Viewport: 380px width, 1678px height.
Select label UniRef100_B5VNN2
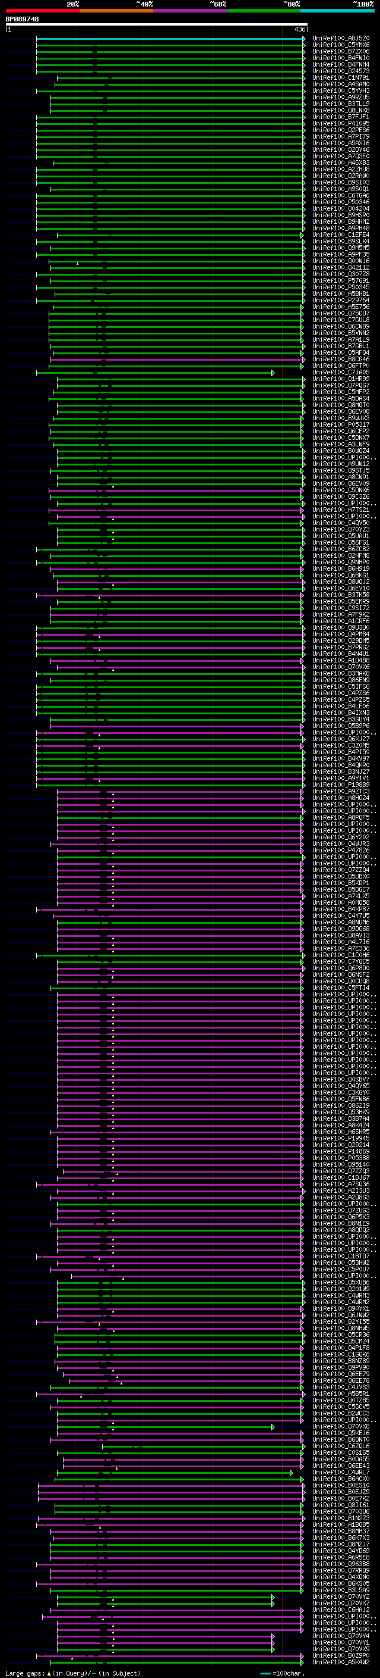point(340,333)
